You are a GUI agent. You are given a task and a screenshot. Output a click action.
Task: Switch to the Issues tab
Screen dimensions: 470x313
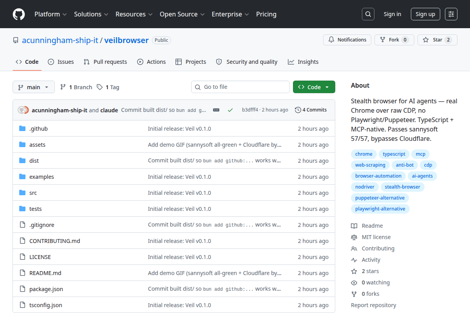point(61,62)
